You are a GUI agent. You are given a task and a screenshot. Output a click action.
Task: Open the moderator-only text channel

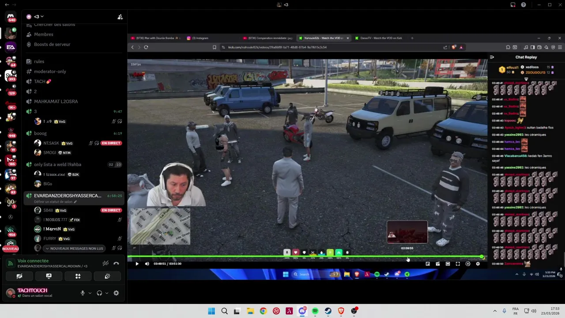(50, 72)
